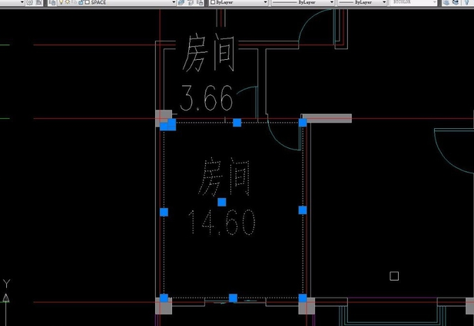Toggle the SPACE layer lock icon
This screenshot has width=474, height=326.
click(81, 2)
